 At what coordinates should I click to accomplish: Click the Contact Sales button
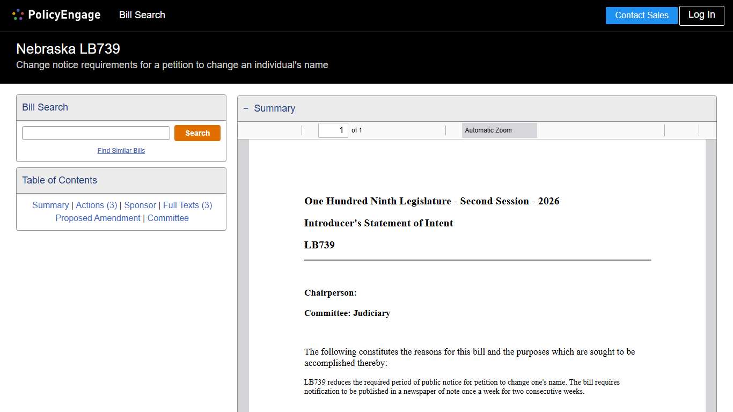641,16
